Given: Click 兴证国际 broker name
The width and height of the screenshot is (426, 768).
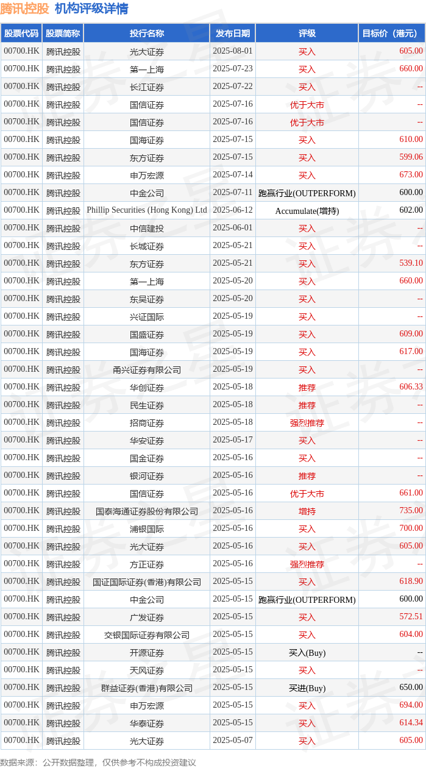Looking at the screenshot, I should [x=147, y=317].
